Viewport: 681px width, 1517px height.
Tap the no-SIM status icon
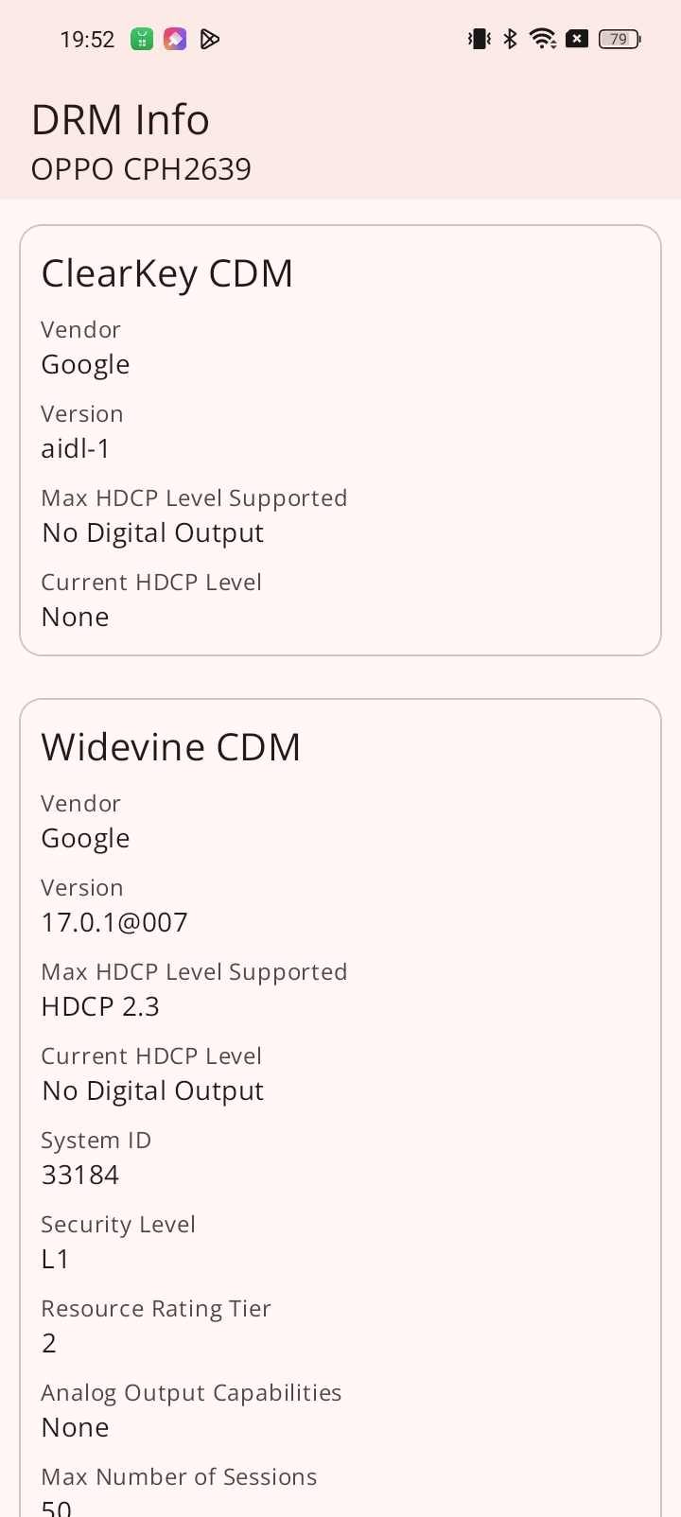tap(577, 39)
